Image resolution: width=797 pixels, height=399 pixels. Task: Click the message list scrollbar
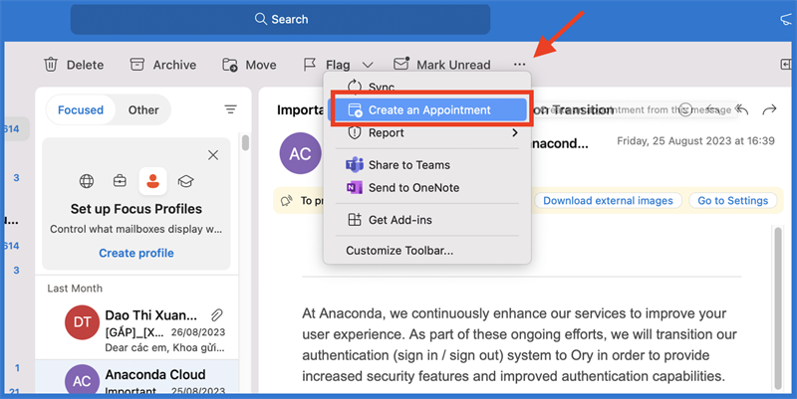pos(245,142)
